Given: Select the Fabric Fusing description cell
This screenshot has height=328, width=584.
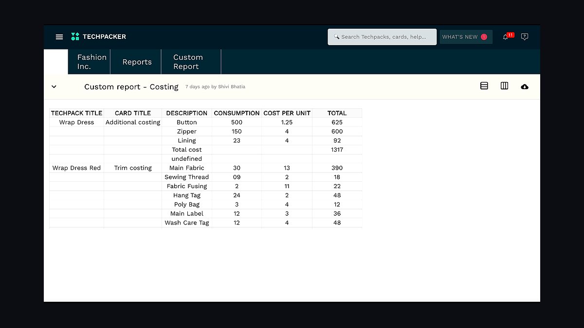Looking at the screenshot, I should click(187, 187).
